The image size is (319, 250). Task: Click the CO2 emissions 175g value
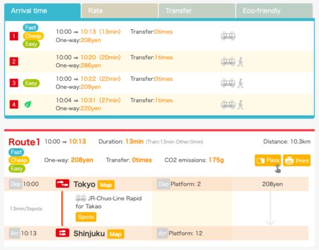pyautogui.click(x=216, y=160)
